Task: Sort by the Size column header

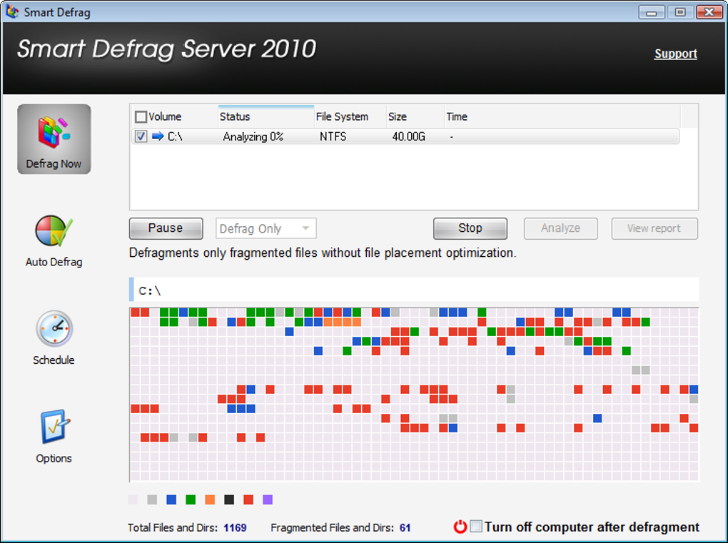Action: pyautogui.click(x=415, y=116)
